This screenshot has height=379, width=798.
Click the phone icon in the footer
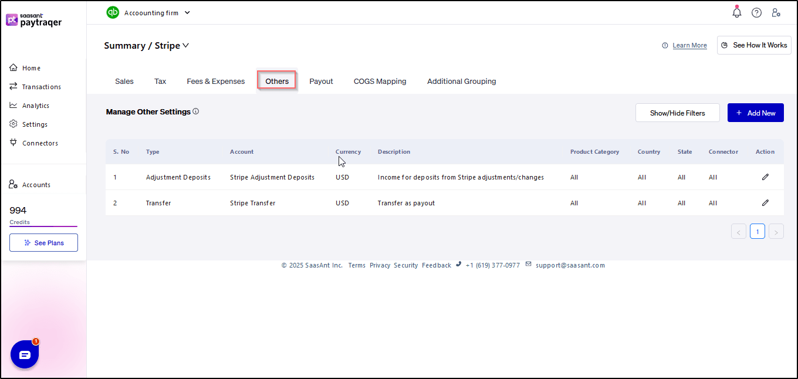(458, 265)
